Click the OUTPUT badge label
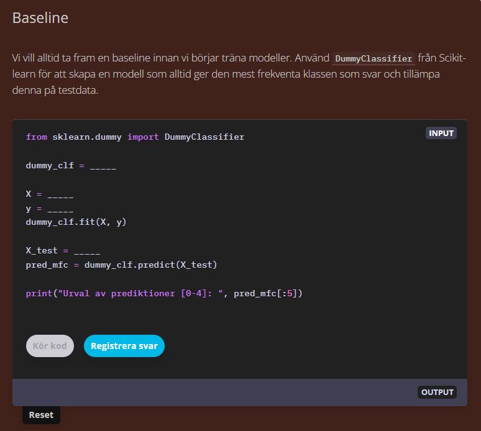The image size is (481, 431). (437, 392)
